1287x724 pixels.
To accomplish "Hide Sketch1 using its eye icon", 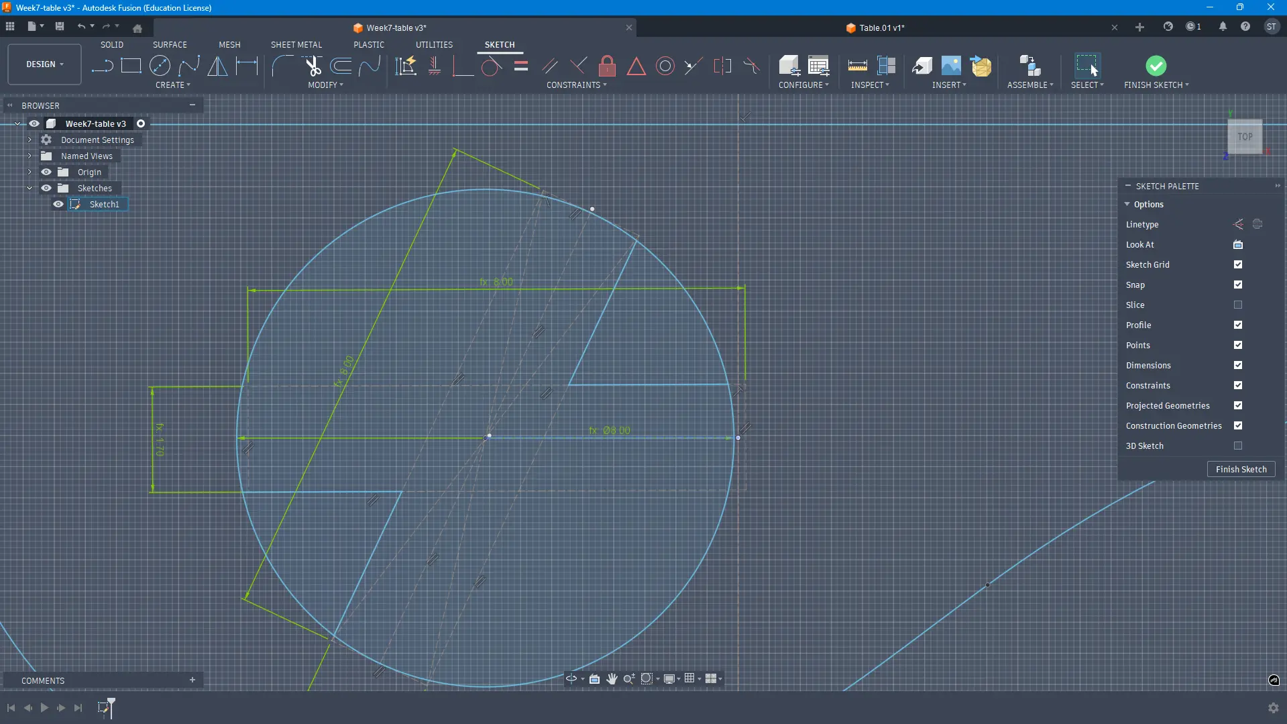I will (x=58, y=204).
